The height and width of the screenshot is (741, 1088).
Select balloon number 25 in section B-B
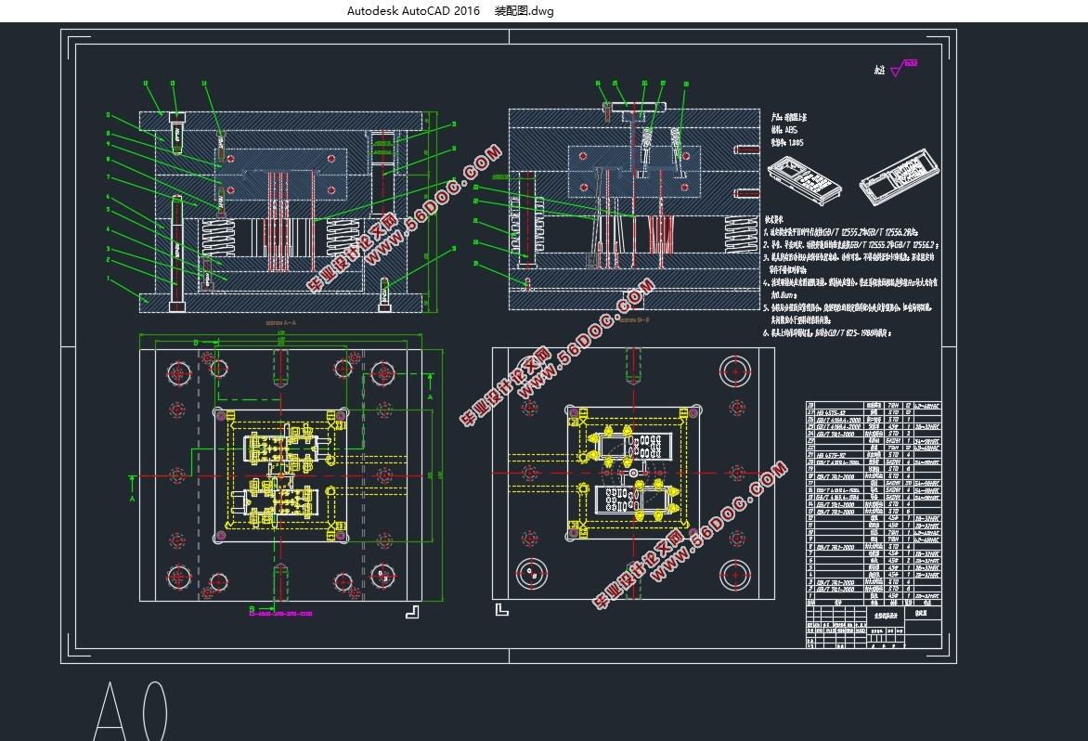(x=616, y=84)
